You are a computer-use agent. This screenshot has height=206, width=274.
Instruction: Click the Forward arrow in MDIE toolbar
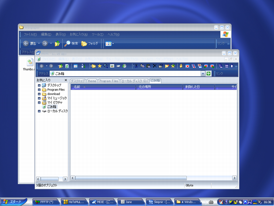[51, 66]
